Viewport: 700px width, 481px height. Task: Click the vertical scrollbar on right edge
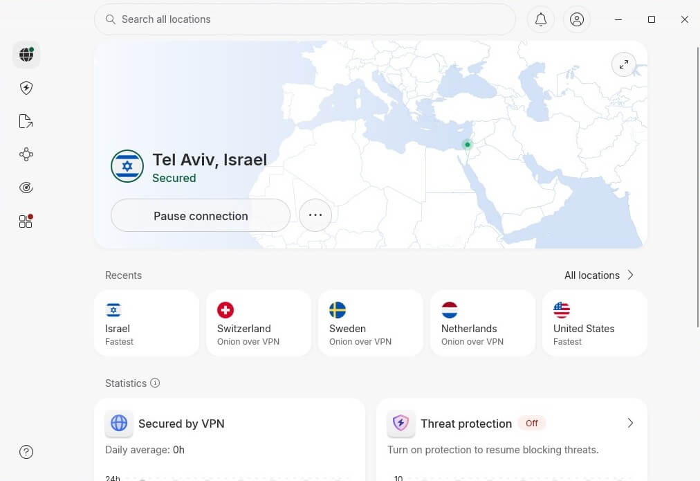point(698,187)
